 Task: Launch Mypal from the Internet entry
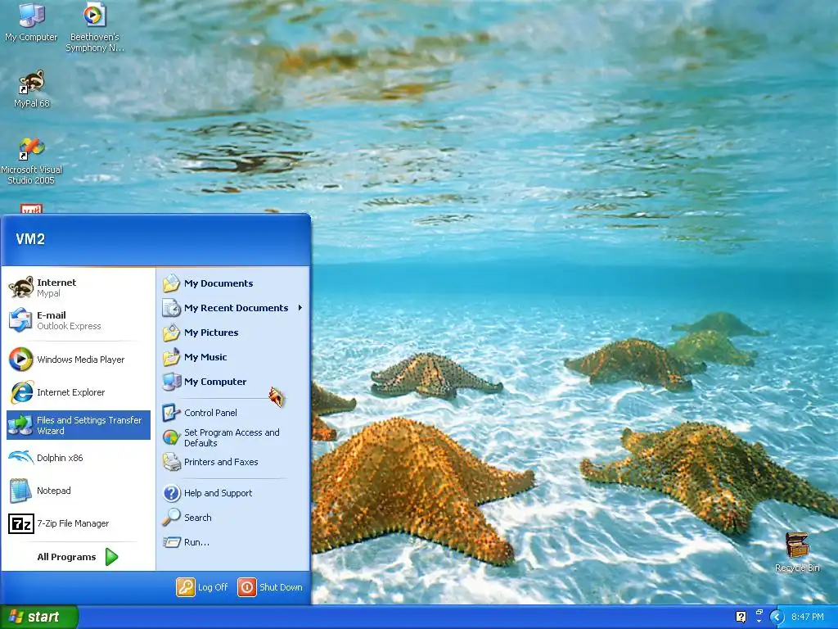[78, 287]
